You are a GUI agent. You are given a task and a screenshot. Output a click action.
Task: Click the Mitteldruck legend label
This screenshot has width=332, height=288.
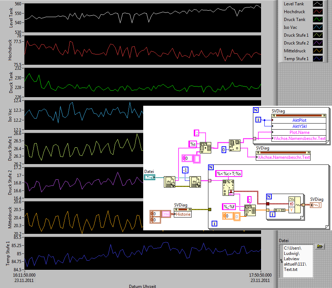tap(295, 51)
